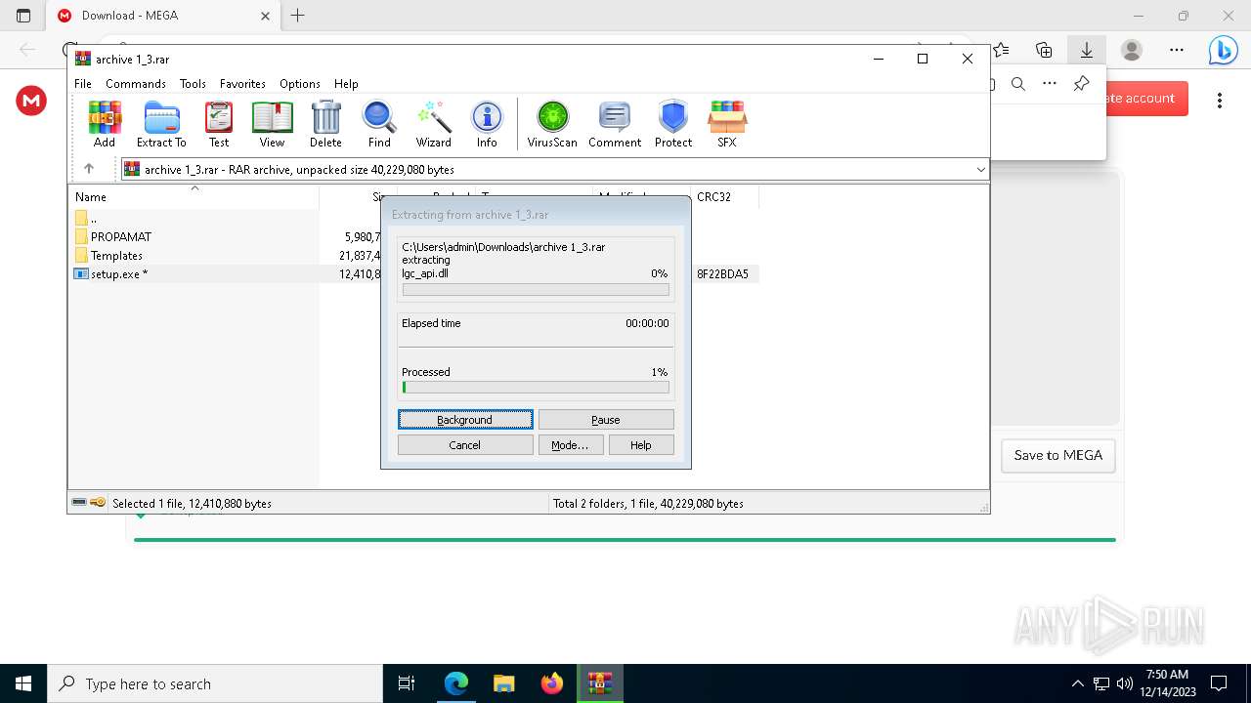Screen dimensions: 1251x703
Task: Run the Test archive tool
Action: point(219,124)
